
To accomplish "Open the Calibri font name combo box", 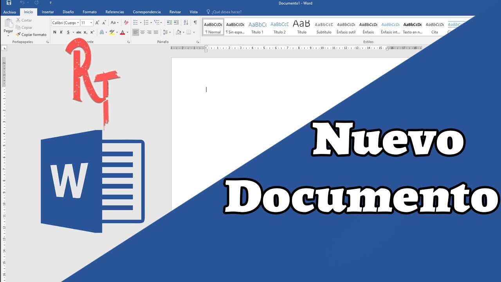I will [65, 23].
